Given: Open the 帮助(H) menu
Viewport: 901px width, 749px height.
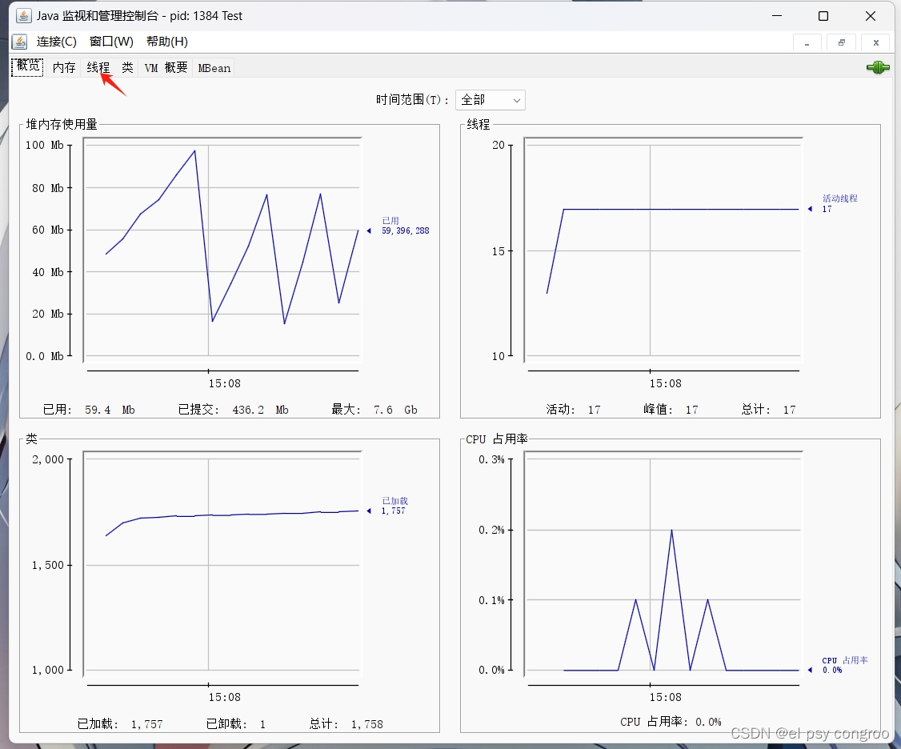Looking at the screenshot, I should pos(167,42).
